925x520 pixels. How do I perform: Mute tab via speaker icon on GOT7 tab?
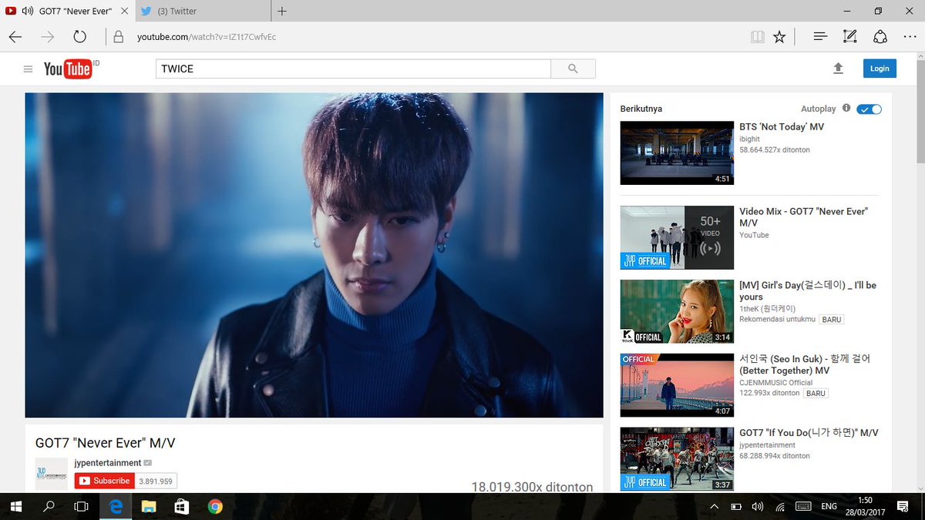tap(27, 11)
